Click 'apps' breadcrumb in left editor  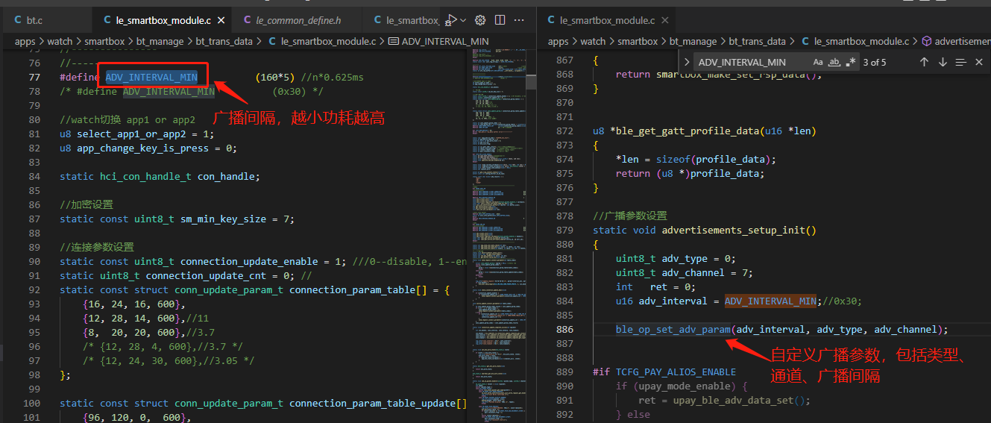click(25, 42)
